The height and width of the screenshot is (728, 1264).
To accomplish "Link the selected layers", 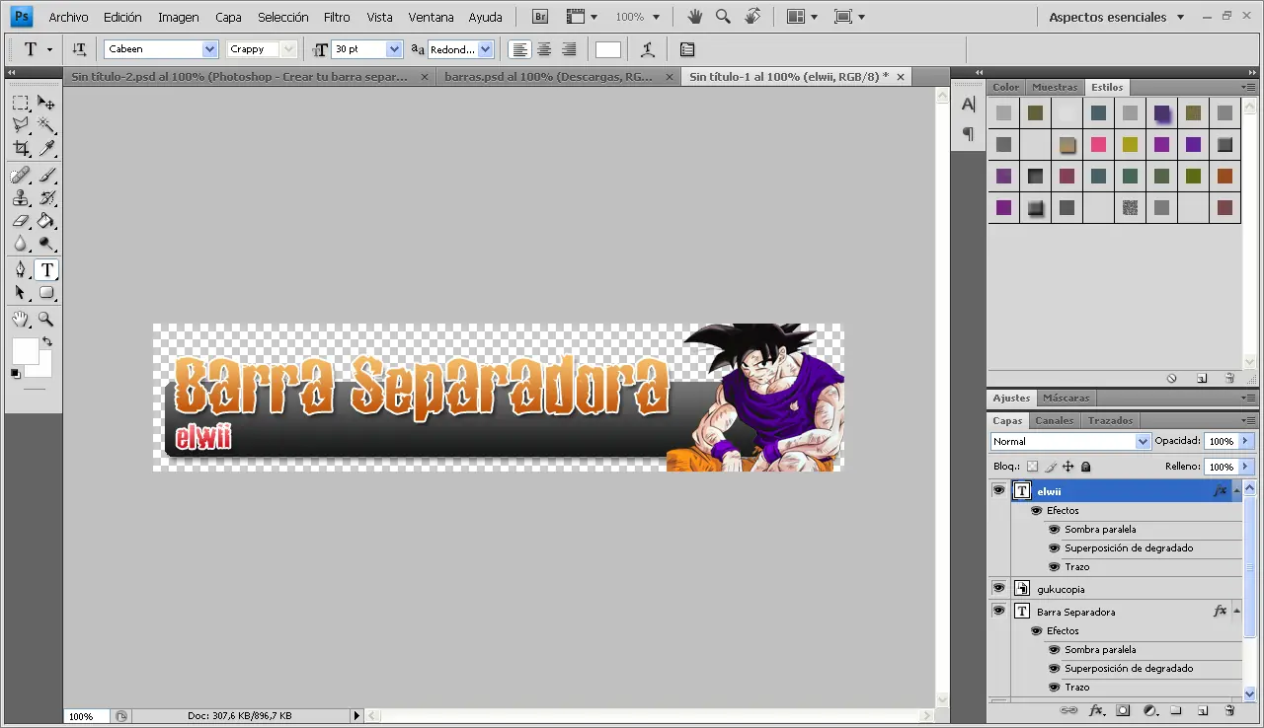I will coord(1068,710).
